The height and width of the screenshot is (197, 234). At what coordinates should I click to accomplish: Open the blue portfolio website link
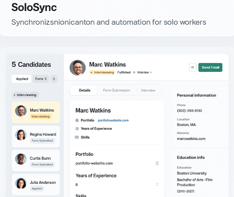pyautogui.click(x=113, y=120)
